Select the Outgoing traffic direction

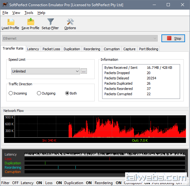(x=39, y=93)
